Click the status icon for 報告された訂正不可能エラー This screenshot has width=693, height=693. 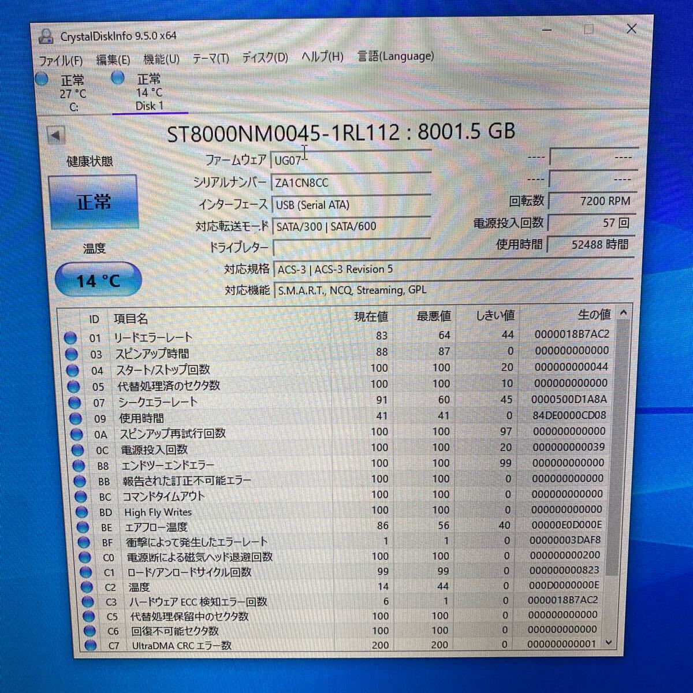point(80,482)
